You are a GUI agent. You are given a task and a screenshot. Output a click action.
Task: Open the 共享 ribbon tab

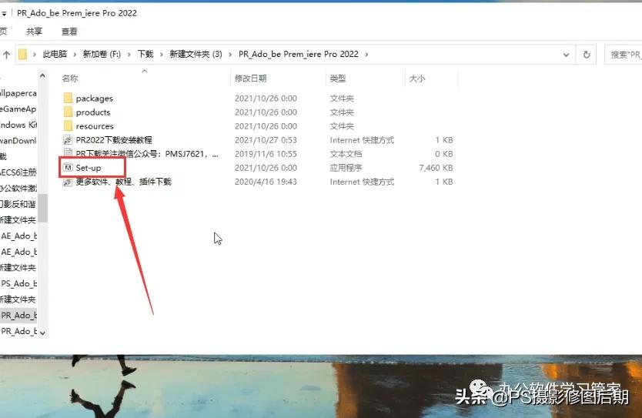pyautogui.click(x=35, y=31)
